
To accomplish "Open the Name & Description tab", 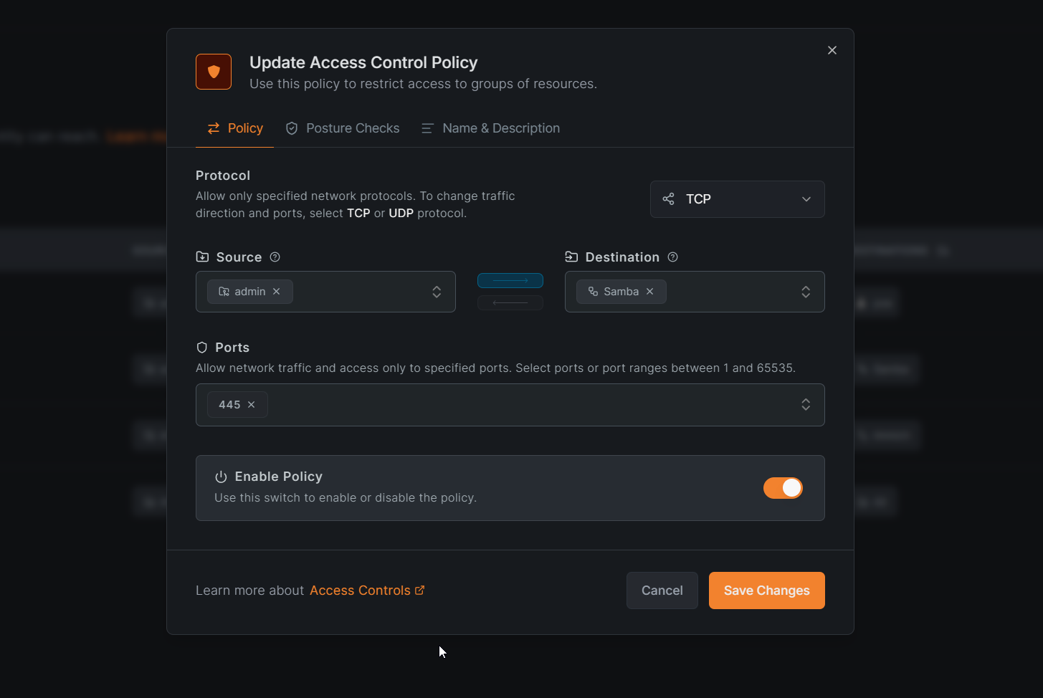I will tap(491, 128).
